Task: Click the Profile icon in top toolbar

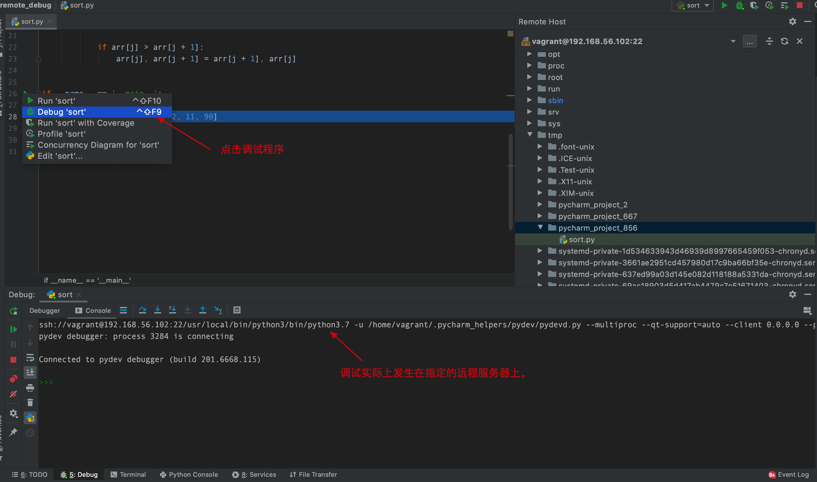Action: click(x=769, y=5)
